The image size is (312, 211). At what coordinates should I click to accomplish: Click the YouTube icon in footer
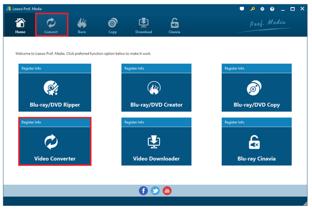[167, 190]
